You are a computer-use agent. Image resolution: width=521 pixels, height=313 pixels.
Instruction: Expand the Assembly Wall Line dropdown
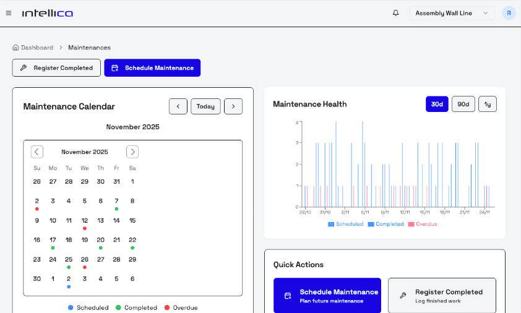pos(452,13)
